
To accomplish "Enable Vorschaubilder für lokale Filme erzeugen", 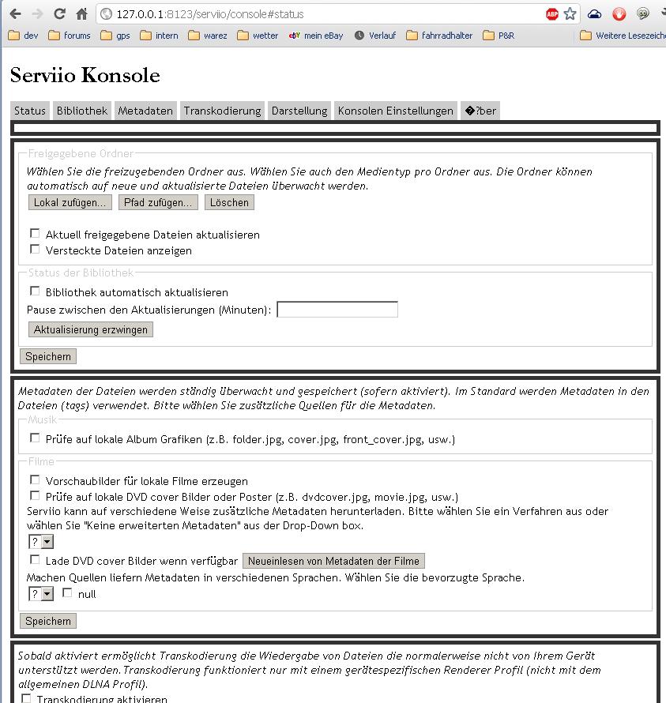I will 35,479.
